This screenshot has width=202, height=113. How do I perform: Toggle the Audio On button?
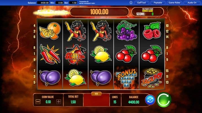pos(192,3)
